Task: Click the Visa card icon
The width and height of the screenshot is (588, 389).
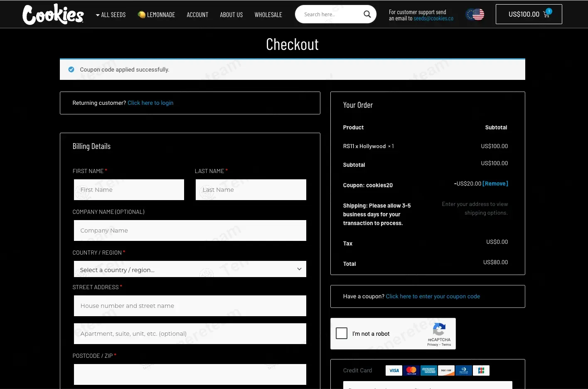Action: 394,370
